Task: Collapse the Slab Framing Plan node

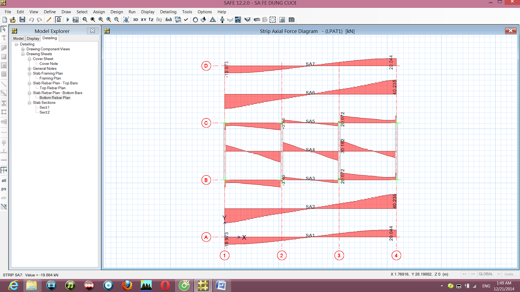Action: point(30,74)
